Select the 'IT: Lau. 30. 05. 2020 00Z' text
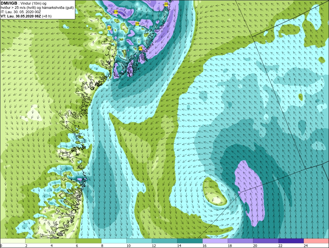The height and width of the screenshot is (248, 329). [20, 12]
